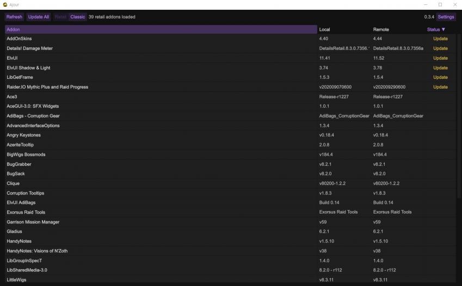Click Clique remote version v80200-1.2.2

click(386, 183)
